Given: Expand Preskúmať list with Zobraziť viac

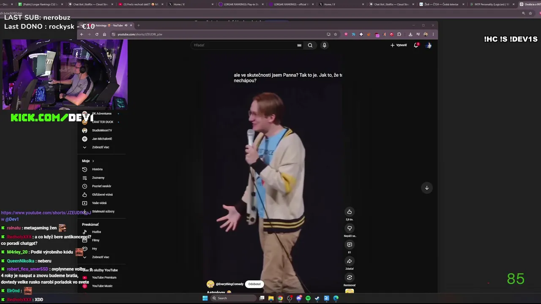Looking at the screenshot, I should point(100,257).
